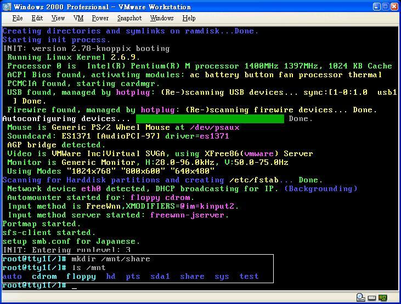This screenshot has width=401, height=304.
Task: Click the 'hd' directory name
Action: [111, 276]
